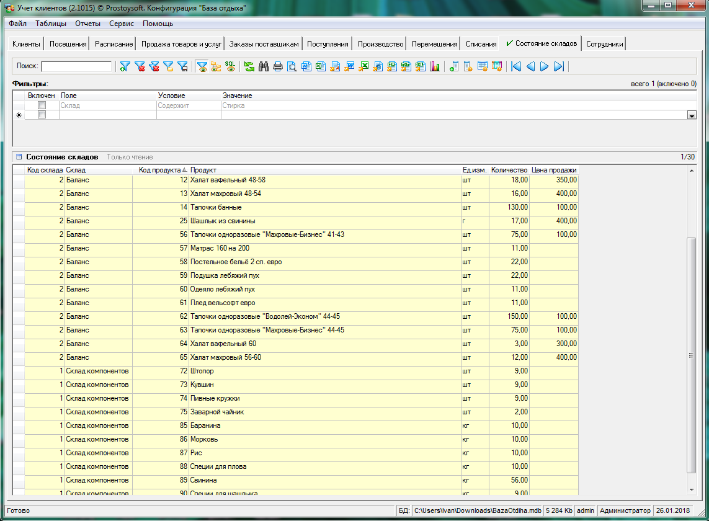Jump to first record arrow

tap(516, 66)
